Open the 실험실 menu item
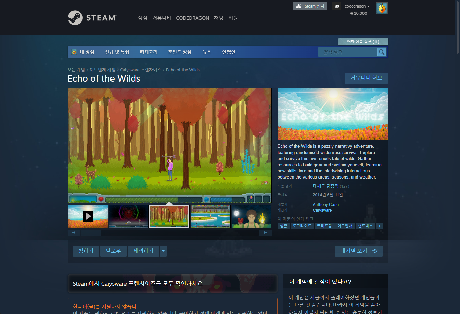460x314 pixels. point(229,52)
